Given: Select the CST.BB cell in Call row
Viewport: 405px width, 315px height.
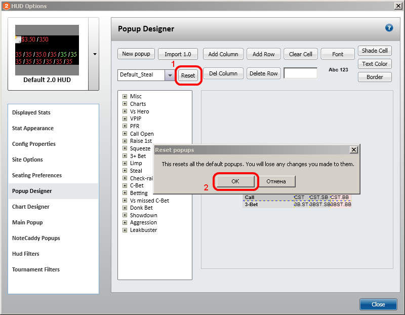Looking at the screenshot, I should coord(341,198).
